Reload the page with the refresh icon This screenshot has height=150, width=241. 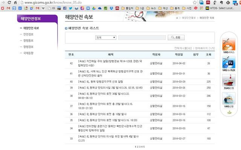pos(9,3)
